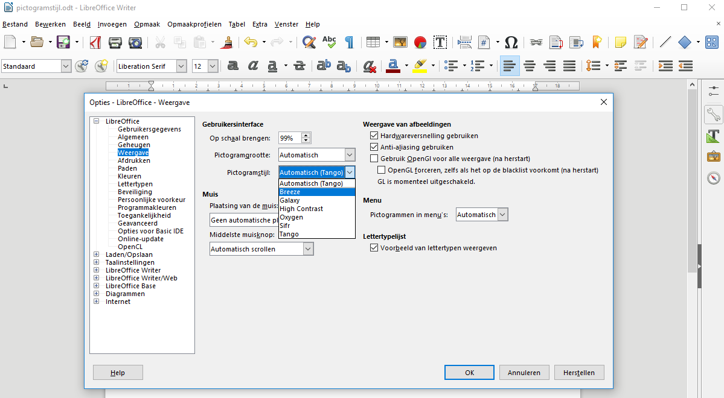Click the Clone Formatting paintbrush icon

pyautogui.click(x=228, y=42)
